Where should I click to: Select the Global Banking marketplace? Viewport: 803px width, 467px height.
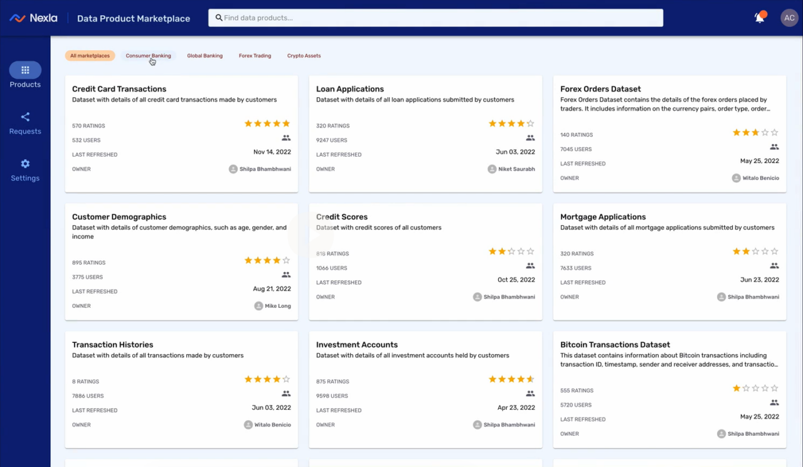[205, 55]
